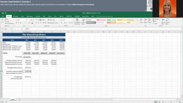Open the File tab
This screenshot has width=183, height=103.
[3, 16]
